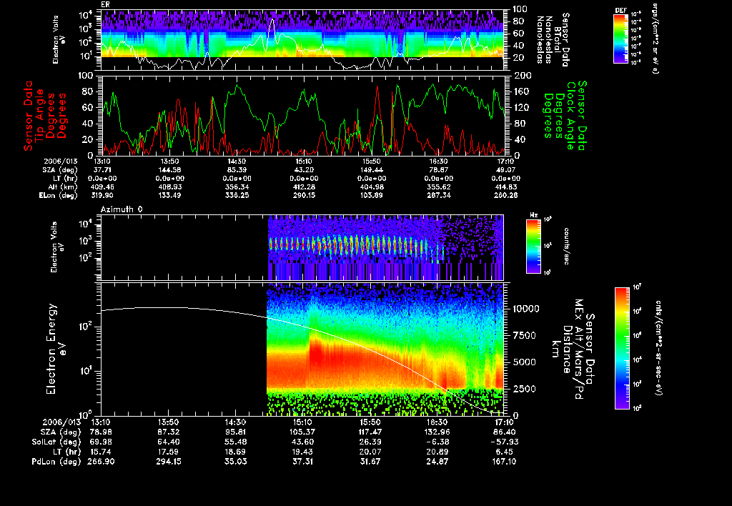Click PdLon value 35.03

tap(235, 461)
